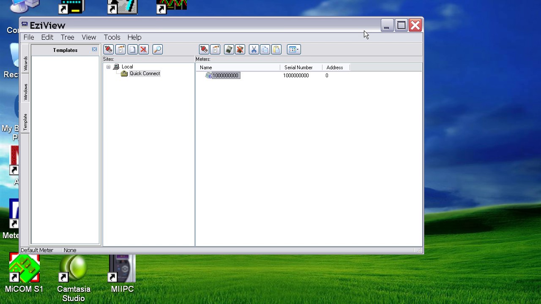Screen dimensions: 541x304
Task: Open the Tree menu
Action: click(x=67, y=37)
